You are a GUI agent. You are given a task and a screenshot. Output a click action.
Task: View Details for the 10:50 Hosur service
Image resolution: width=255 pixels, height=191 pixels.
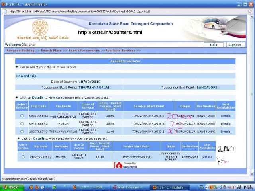tap(226, 124)
